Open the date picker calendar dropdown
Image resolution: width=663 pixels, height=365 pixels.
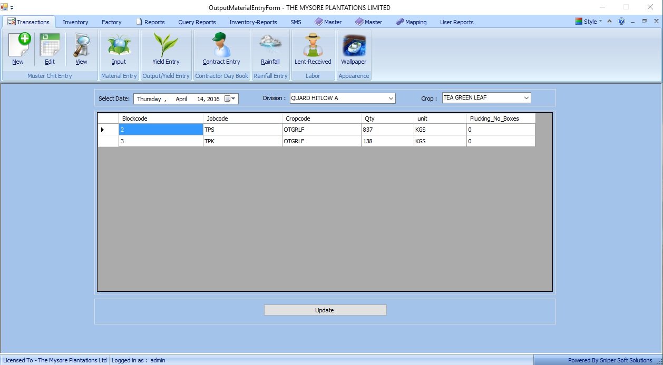tap(231, 99)
